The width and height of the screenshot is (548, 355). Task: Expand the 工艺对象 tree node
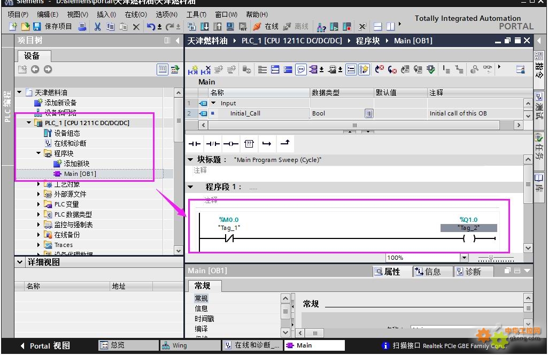[38, 184]
